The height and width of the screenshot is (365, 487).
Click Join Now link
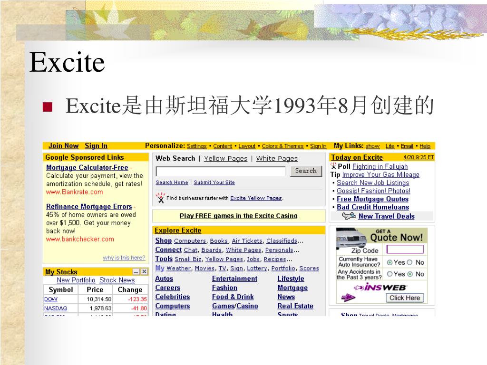pyautogui.click(x=63, y=146)
